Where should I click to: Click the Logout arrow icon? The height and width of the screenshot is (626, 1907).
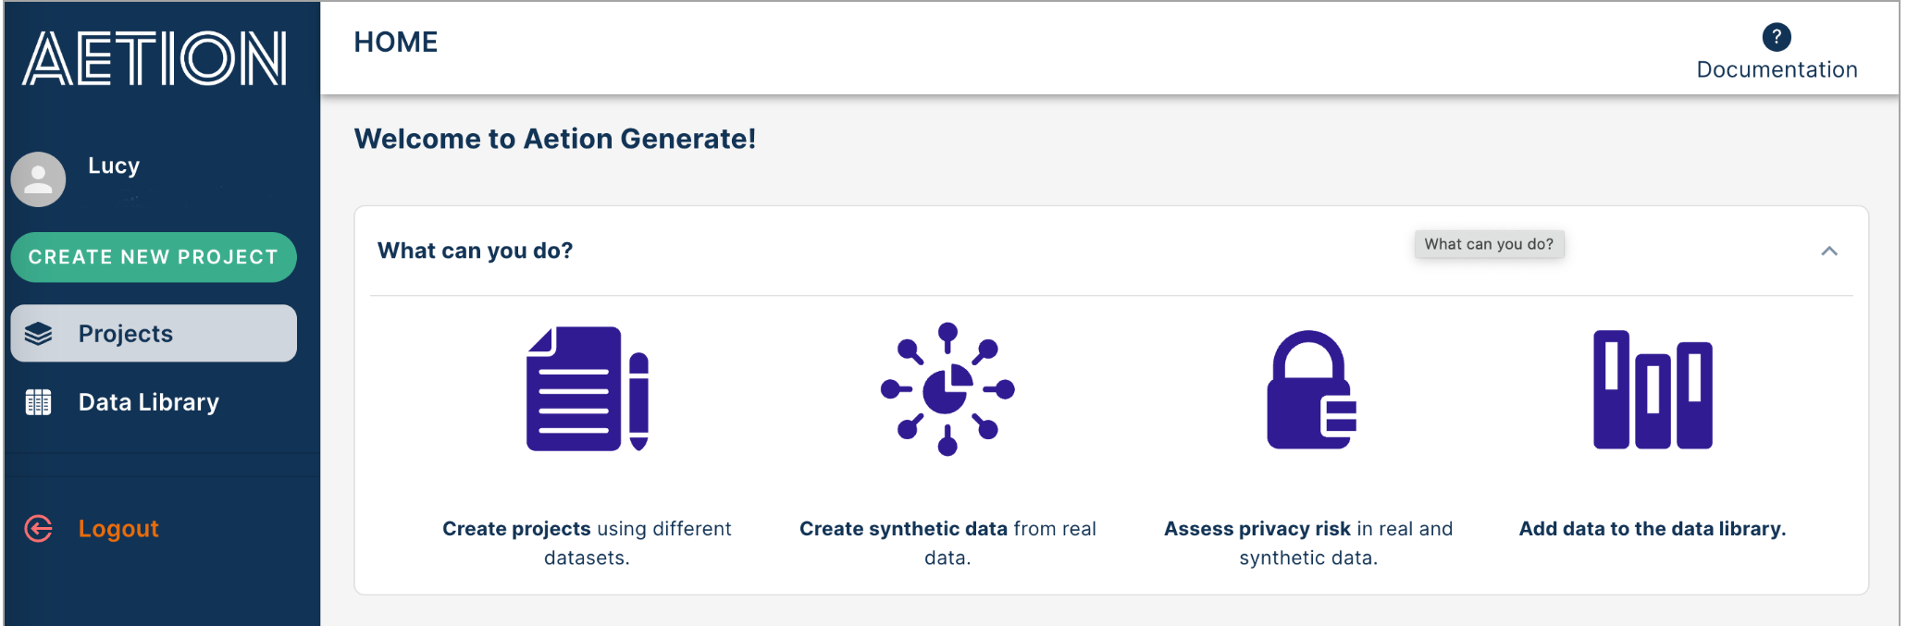pyautogui.click(x=38, y=528)
